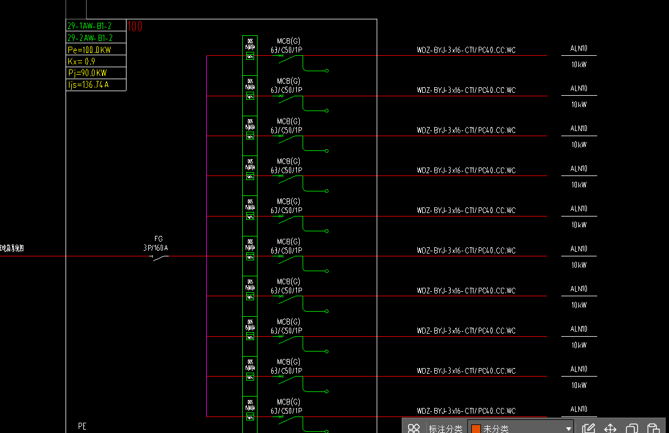Screen dimensions: 669x433
Task: Click the 标注分类 label
Action: (x=446, y=429)
